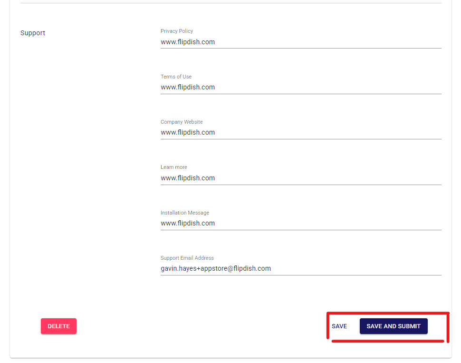Edit the Learn more URL field
The height and width of the screenshot is (363, 461).
pyautogui.click(x=301, y=178)
